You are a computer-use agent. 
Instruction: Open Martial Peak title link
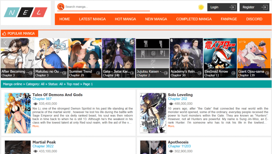point(44,142)
